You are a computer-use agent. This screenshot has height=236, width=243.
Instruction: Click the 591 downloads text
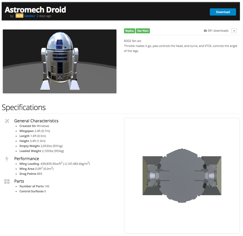pyautogui.click(x=218, y=31)
